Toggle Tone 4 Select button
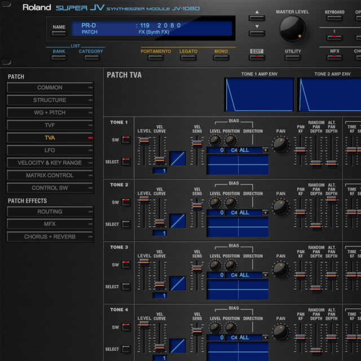The height and width of the screenshot is (361, 361). (126, 349)
